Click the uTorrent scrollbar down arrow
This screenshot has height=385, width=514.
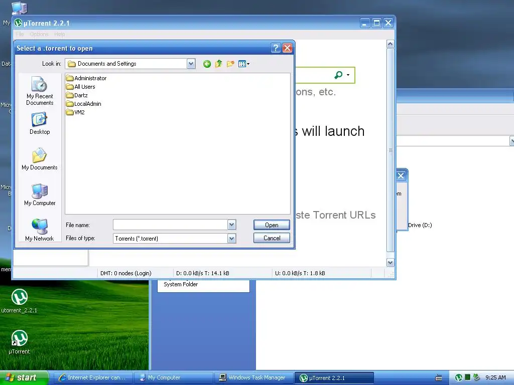click(x=390, y=262)
